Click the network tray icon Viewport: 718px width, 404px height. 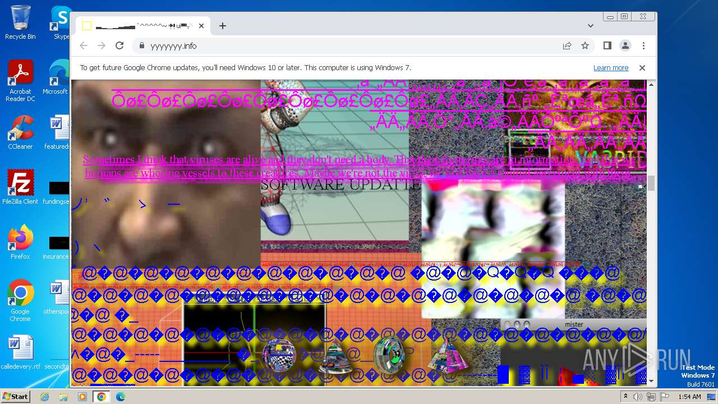pyautogui.click(x=651, y=397)
